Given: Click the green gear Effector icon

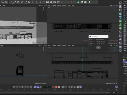Looking at the screenshot, I should tap(120, 28).
